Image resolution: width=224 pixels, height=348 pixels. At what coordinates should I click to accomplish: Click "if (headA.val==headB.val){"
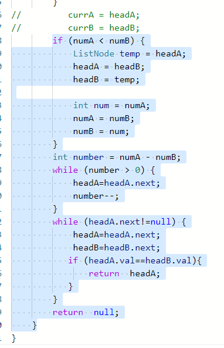tap(135, 260)
